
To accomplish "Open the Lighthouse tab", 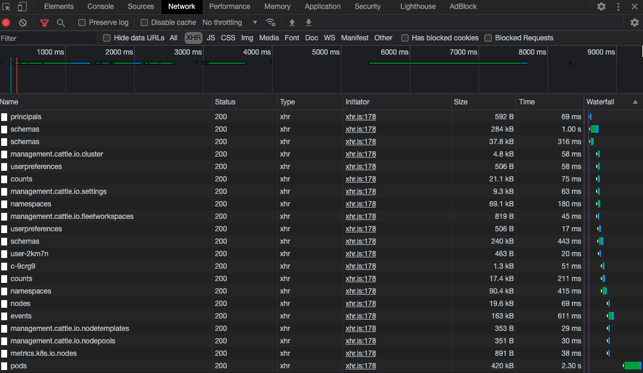I will coord(418,7).
